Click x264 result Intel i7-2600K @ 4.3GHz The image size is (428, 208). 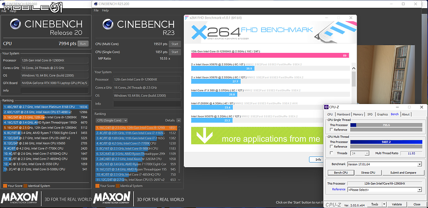pos(270,105)
